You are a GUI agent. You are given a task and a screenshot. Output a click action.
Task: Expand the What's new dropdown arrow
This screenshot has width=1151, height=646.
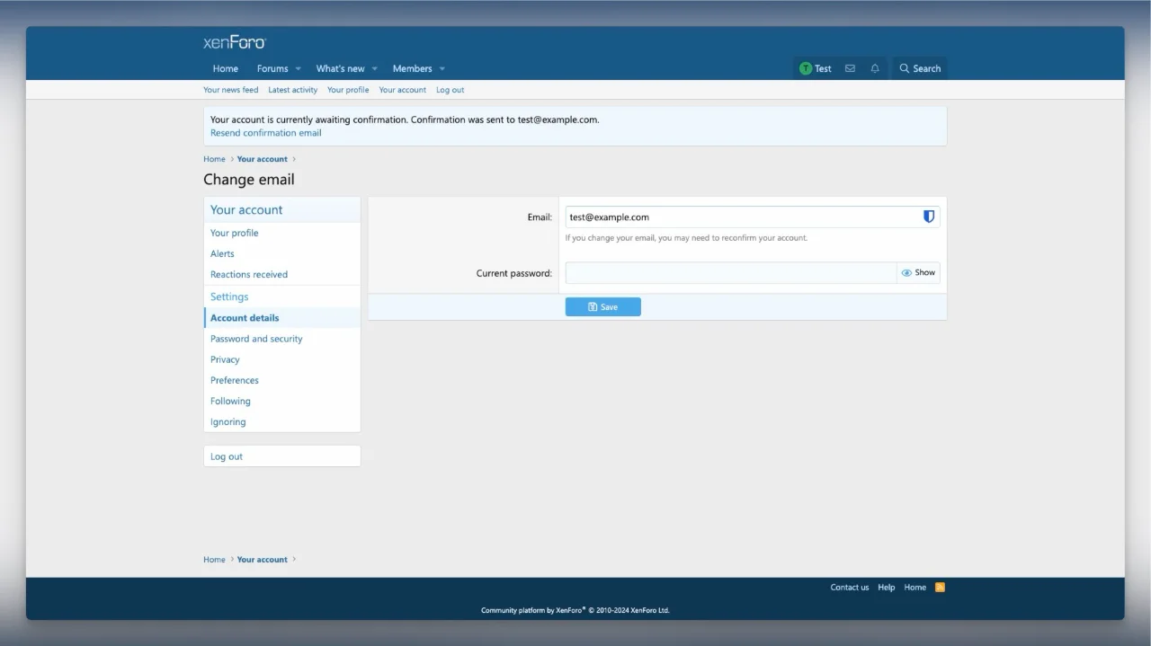click(x=375, y=69)
